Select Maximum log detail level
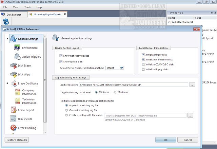 point(115,92)
